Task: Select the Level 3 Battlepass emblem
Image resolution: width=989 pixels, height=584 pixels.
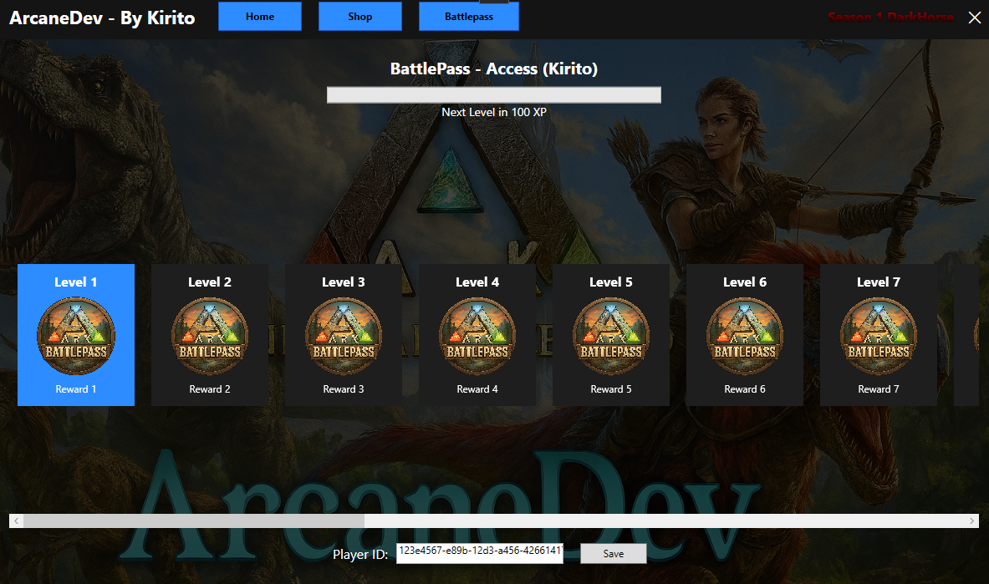Action: click(x=344, y=337)
